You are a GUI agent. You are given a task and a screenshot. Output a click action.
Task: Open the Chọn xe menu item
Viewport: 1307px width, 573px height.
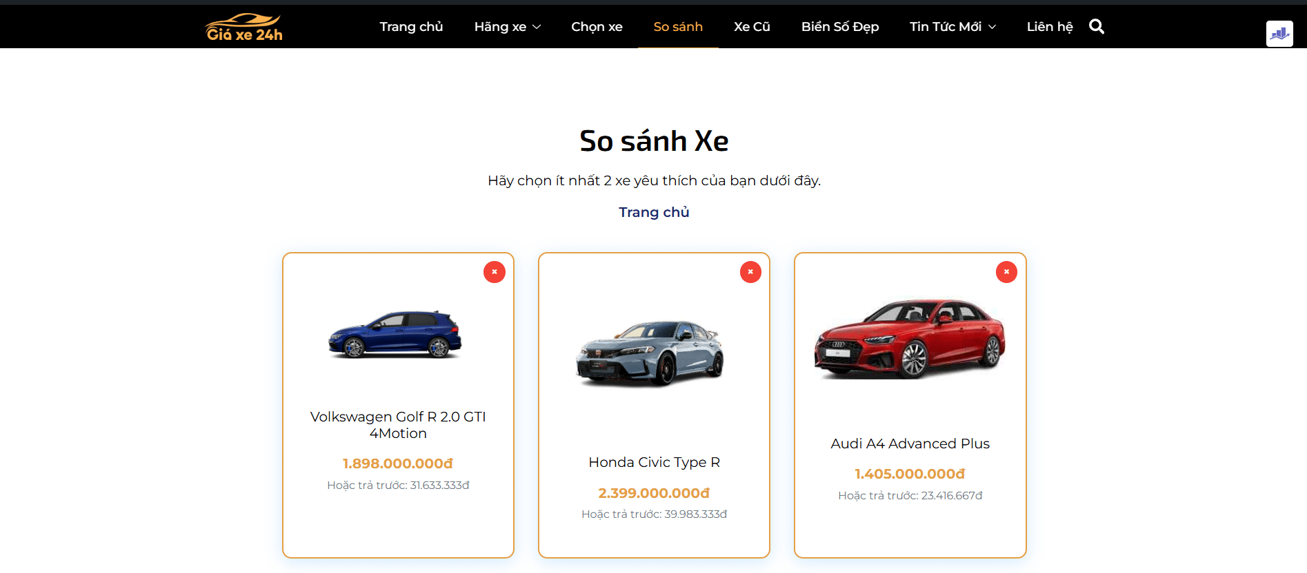[x=597, y=27]
